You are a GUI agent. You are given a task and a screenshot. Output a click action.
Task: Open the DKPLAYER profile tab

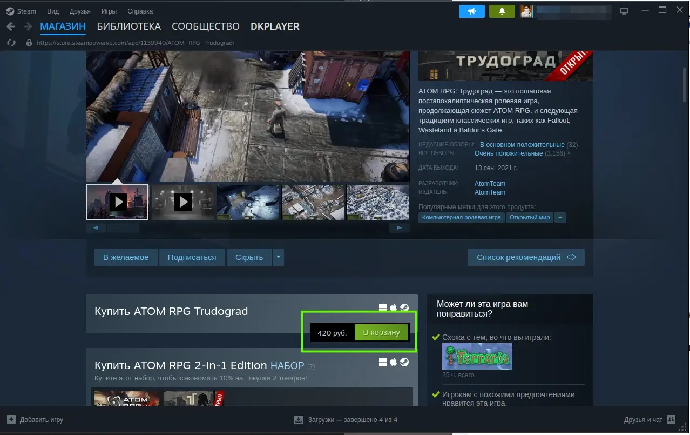275,26
